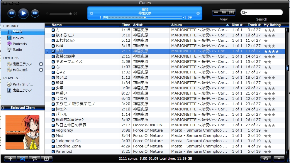Uncheck the checkbox for 欲するモノ

click(53, 35)
